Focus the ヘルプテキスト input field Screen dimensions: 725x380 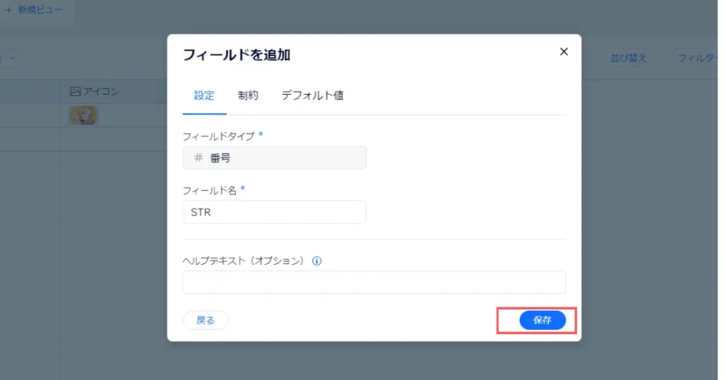(374, 283)
